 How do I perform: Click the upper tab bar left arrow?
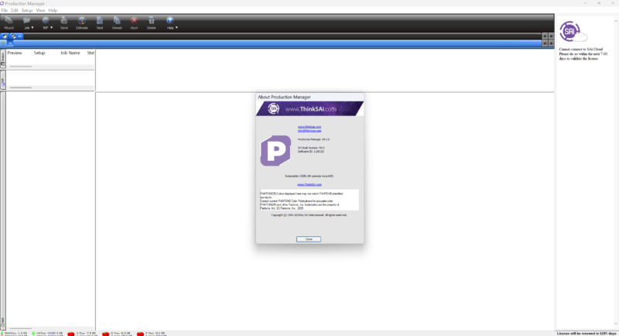pyautogui.click(x=545, y=36)
